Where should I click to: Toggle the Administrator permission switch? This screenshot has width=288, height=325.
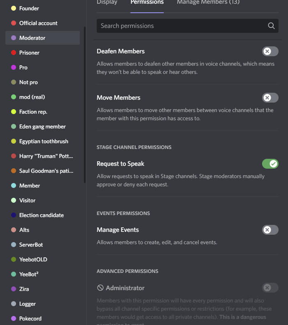(270, 288)
